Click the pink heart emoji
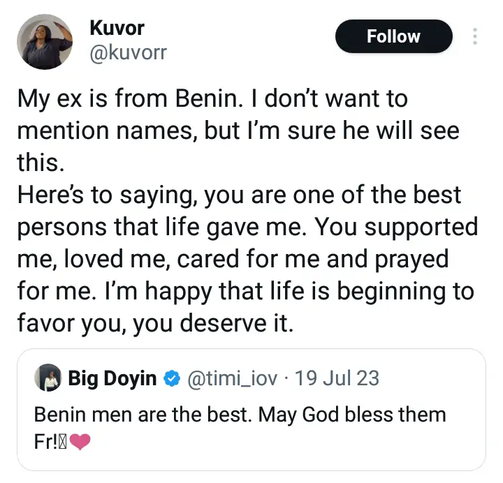This screenshot has height=483, width=503. 80,441
